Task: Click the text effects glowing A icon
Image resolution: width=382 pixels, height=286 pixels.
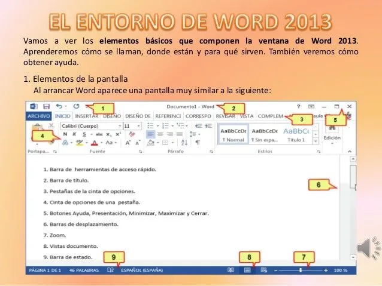Action: pyautogui.click(x=65, y=143)
